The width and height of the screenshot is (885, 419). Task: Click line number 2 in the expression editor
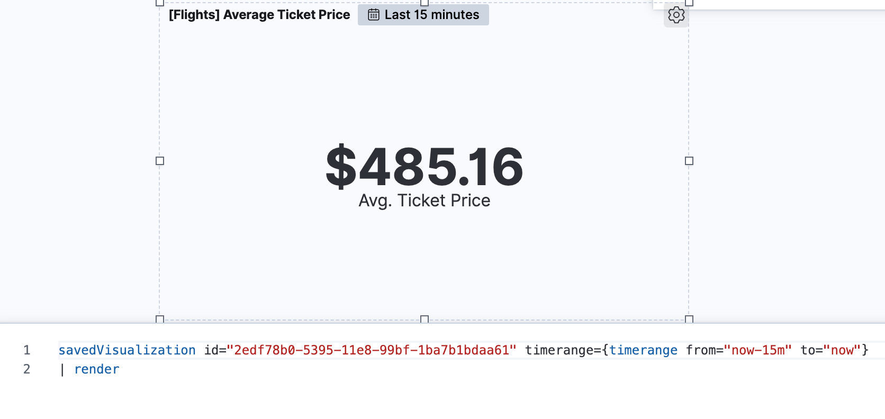[27, 369]
